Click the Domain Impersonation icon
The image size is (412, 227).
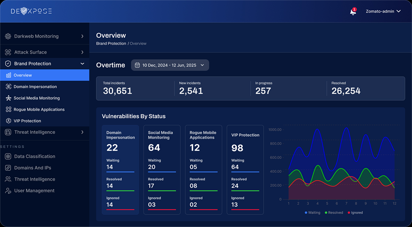[8, 86]
